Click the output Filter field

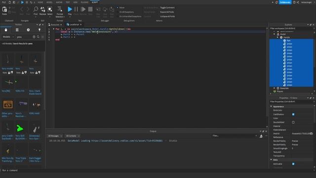tap(235, 136)
